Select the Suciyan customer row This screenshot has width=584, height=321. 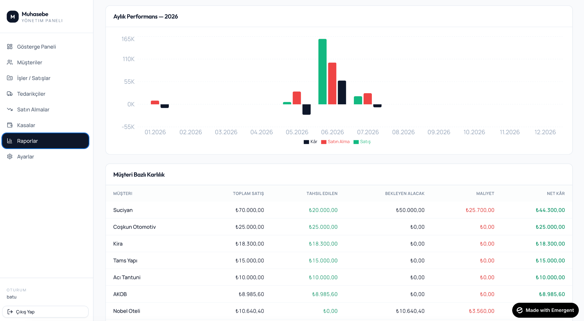coord(339,210)
